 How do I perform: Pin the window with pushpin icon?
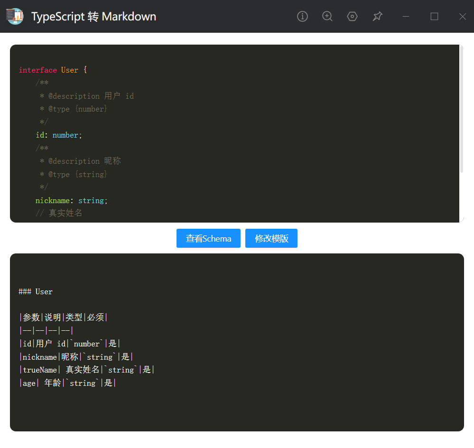point(377,16)
